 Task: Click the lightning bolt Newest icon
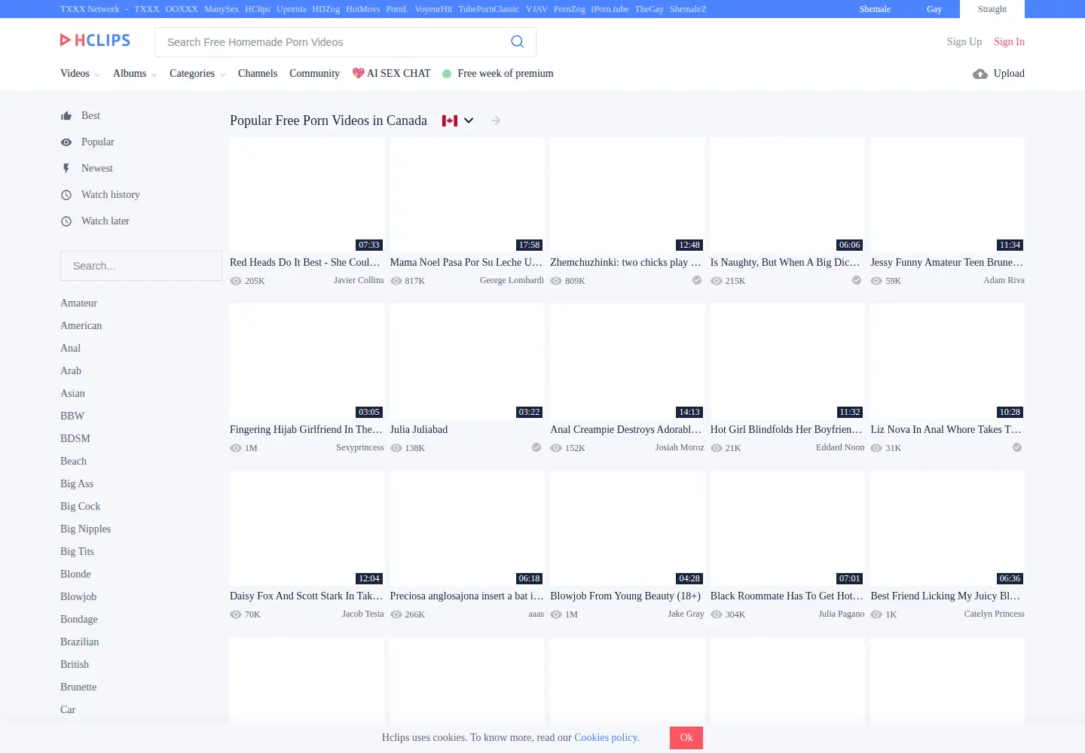click(x=66, y=169)
